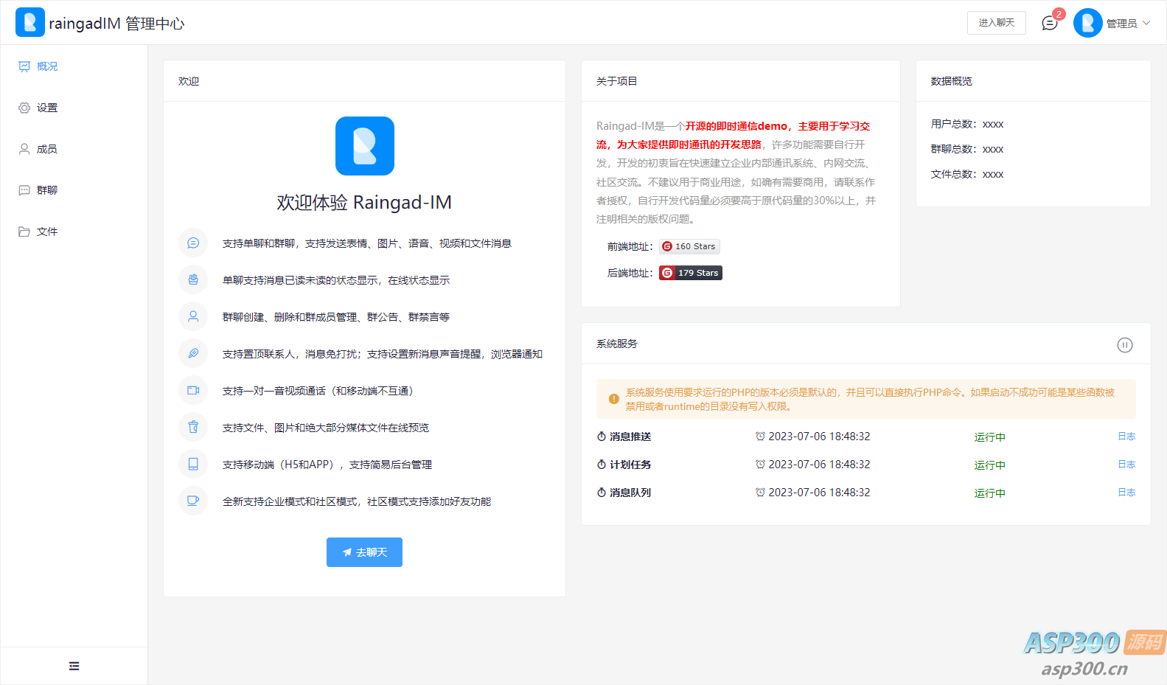The image size is (1167, 685).
Task: Select the 群聊 group chat menu
Action: coord(47,190)
